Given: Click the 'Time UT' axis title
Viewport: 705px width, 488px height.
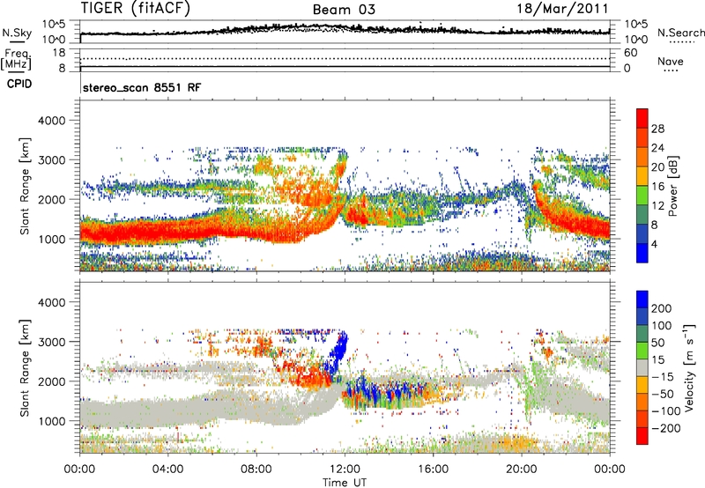Looking at the screenshot, I should (x=345, y=483).
